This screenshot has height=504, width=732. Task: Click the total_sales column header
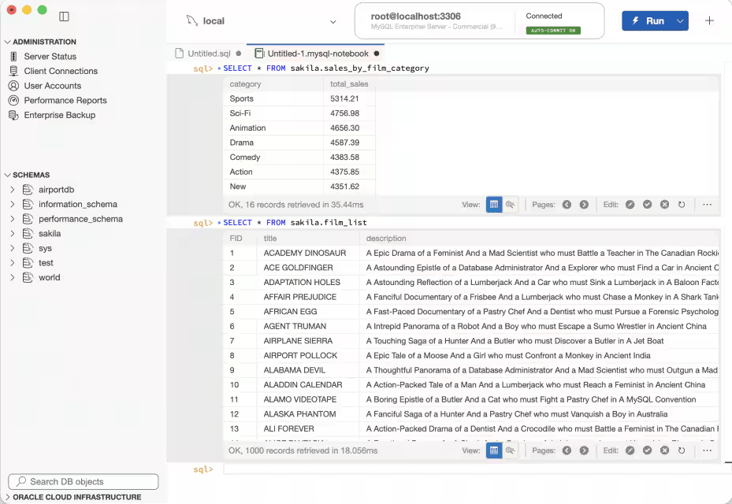pos(349,84)
